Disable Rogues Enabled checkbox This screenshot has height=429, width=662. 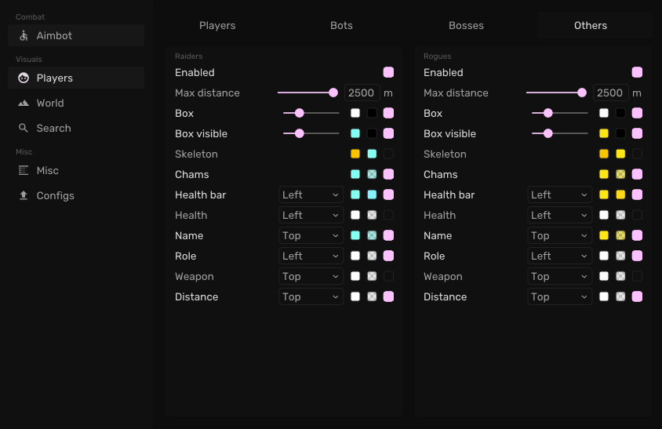click(637, 72)
